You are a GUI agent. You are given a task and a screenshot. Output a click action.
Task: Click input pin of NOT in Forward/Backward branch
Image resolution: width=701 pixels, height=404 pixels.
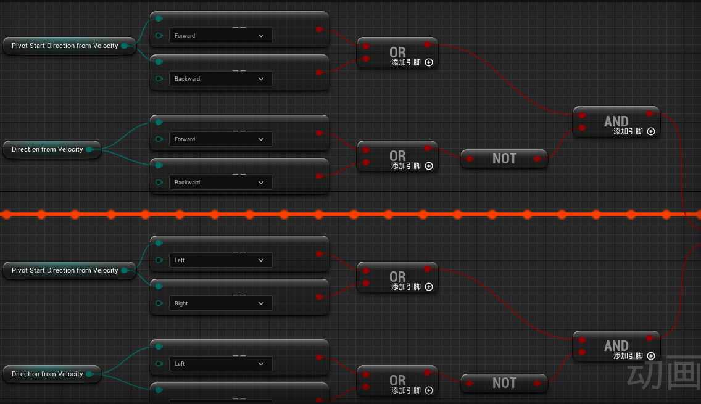tap(470, 159)
